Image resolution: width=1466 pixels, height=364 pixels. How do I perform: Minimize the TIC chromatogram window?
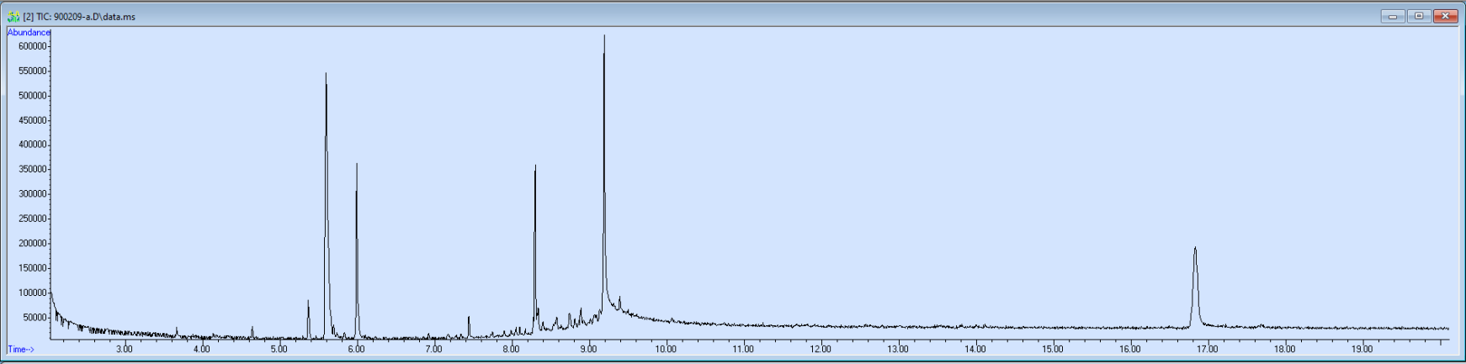(x=1393, y=16)
